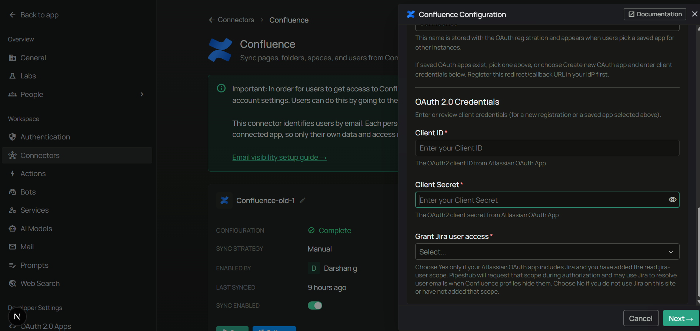700x331 pixels.
Task: Click the Services sidebar icon
Action: (x=12, y=210)
